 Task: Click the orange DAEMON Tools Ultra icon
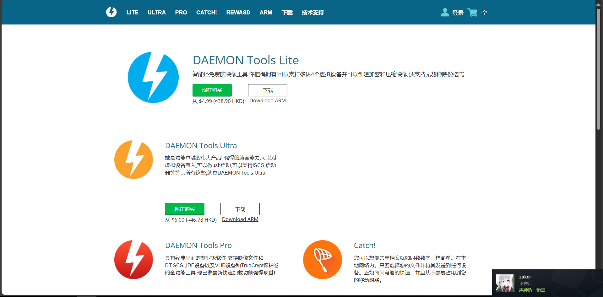click(133, 159)
